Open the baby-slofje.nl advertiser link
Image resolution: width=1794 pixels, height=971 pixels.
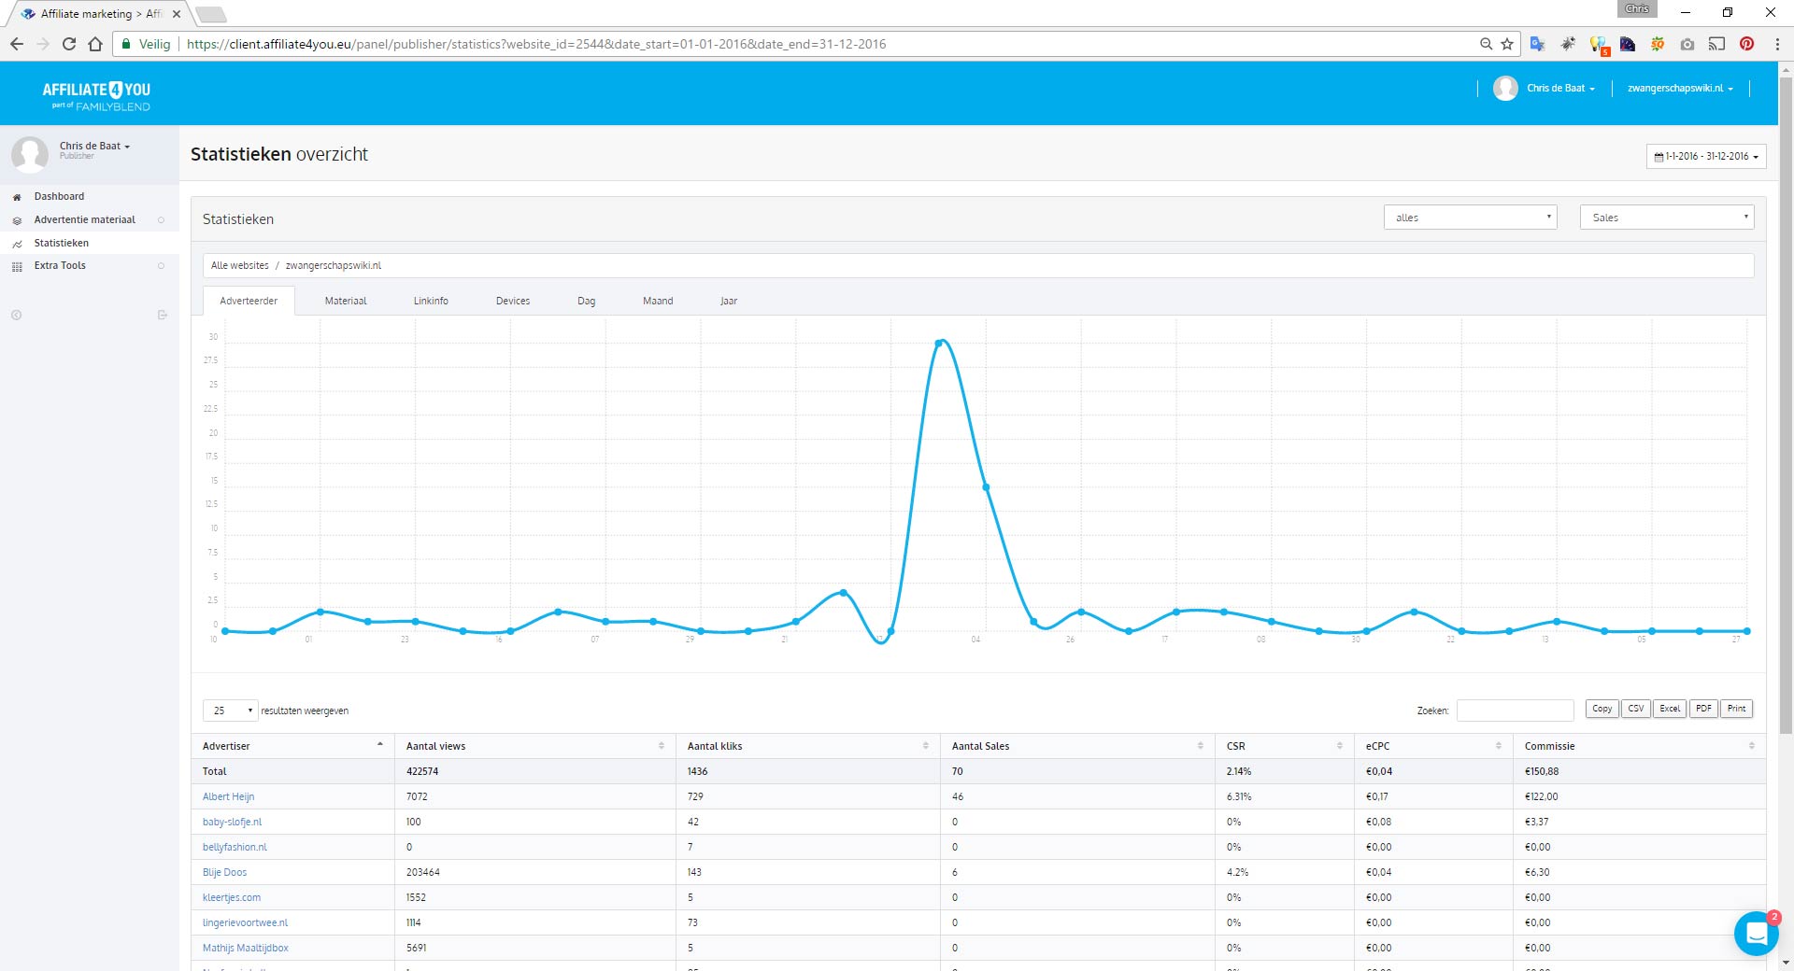coord(232,822)
